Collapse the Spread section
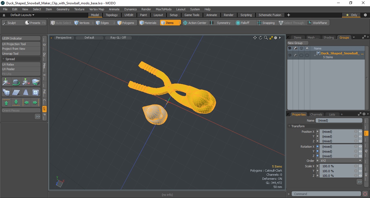This screenshot has height=198, width=370. click(4, 59)
